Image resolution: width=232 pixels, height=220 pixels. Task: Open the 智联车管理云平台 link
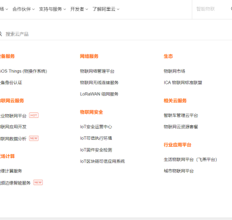[x=181, y=116]
